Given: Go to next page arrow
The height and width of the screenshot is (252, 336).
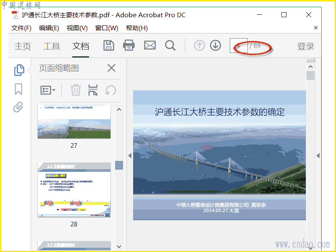Looking at the screenshot, I should click(x=215, y=45).
